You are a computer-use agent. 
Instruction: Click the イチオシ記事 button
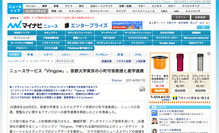pos(124,61)
